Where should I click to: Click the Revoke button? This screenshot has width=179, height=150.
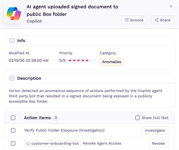point(158,144)
